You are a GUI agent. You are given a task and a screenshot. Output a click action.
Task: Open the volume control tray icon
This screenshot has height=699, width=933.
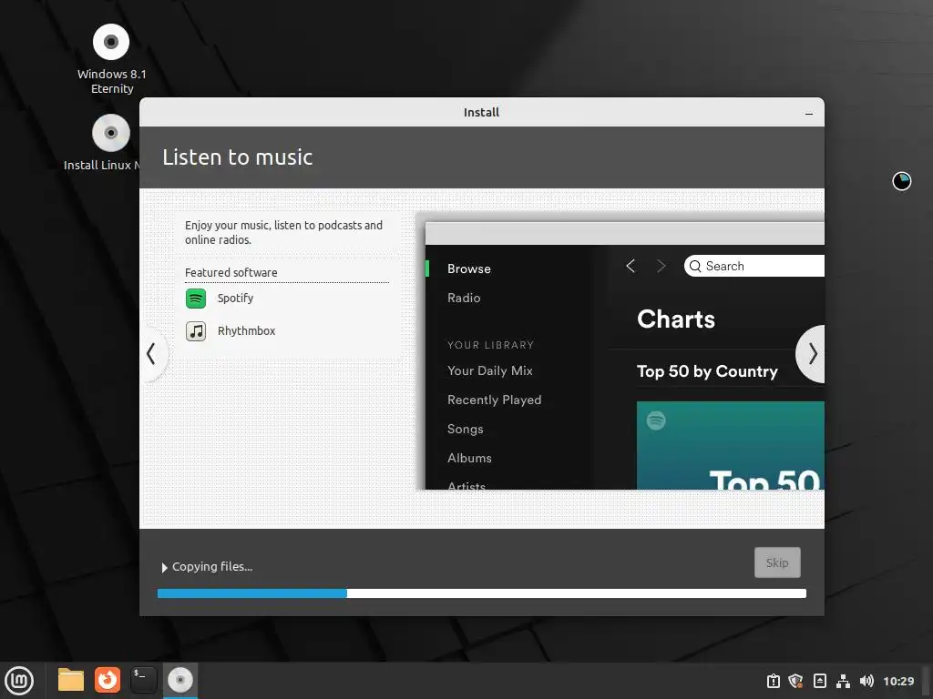[866, 681]
